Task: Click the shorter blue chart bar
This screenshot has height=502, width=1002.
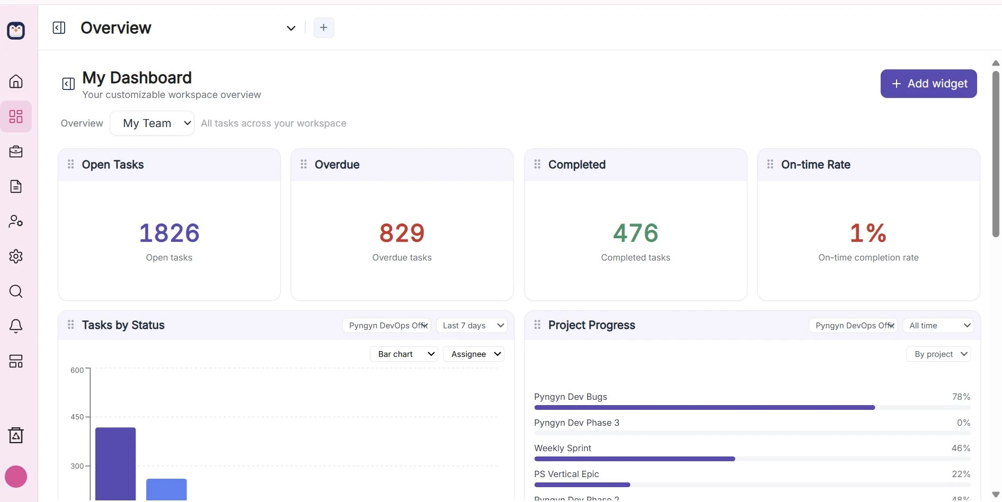Action: (x=166, y=489)
